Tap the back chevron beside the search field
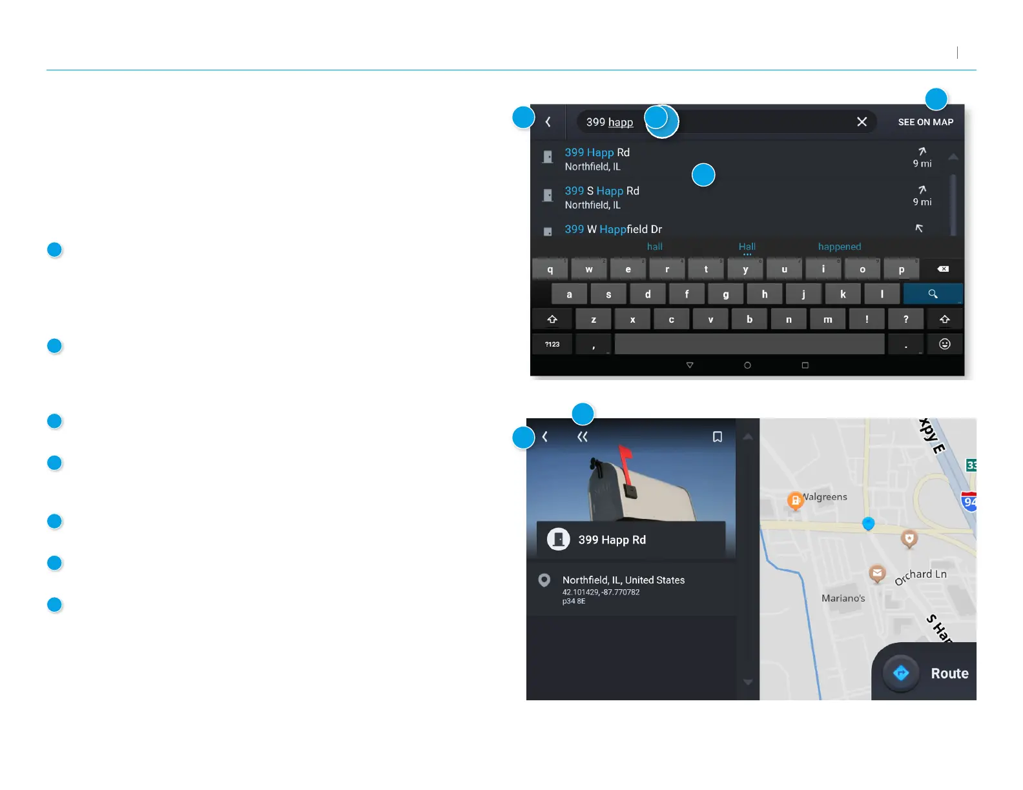Viewport: 1023px width, 790px height. click(548, 122)
